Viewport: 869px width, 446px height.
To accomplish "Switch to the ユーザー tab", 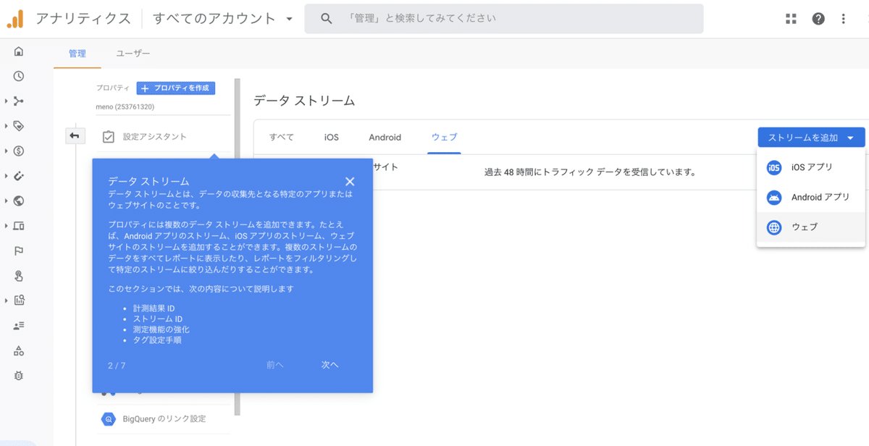I will coord(133,54).
